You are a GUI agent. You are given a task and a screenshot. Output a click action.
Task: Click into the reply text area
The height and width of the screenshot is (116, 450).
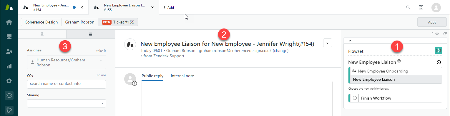[x=237, y=98]
